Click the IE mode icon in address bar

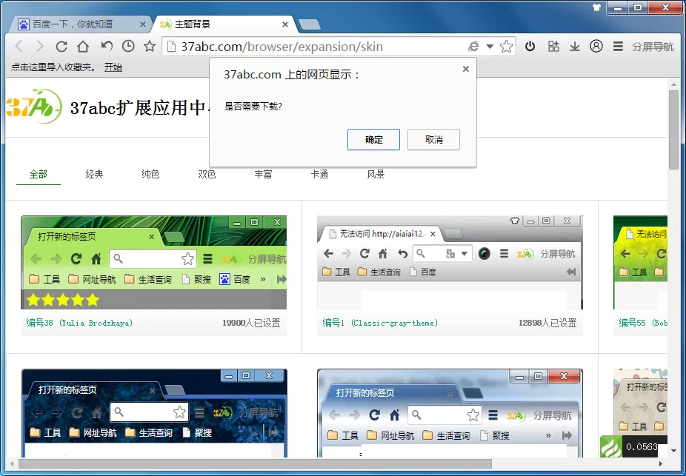473,47
